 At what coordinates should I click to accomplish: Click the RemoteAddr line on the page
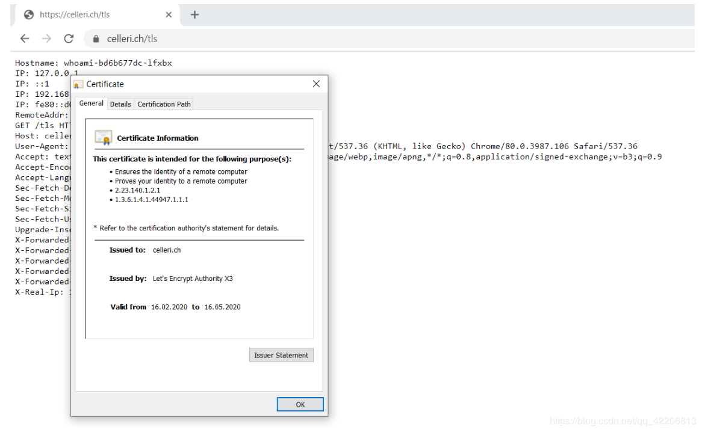42,115
